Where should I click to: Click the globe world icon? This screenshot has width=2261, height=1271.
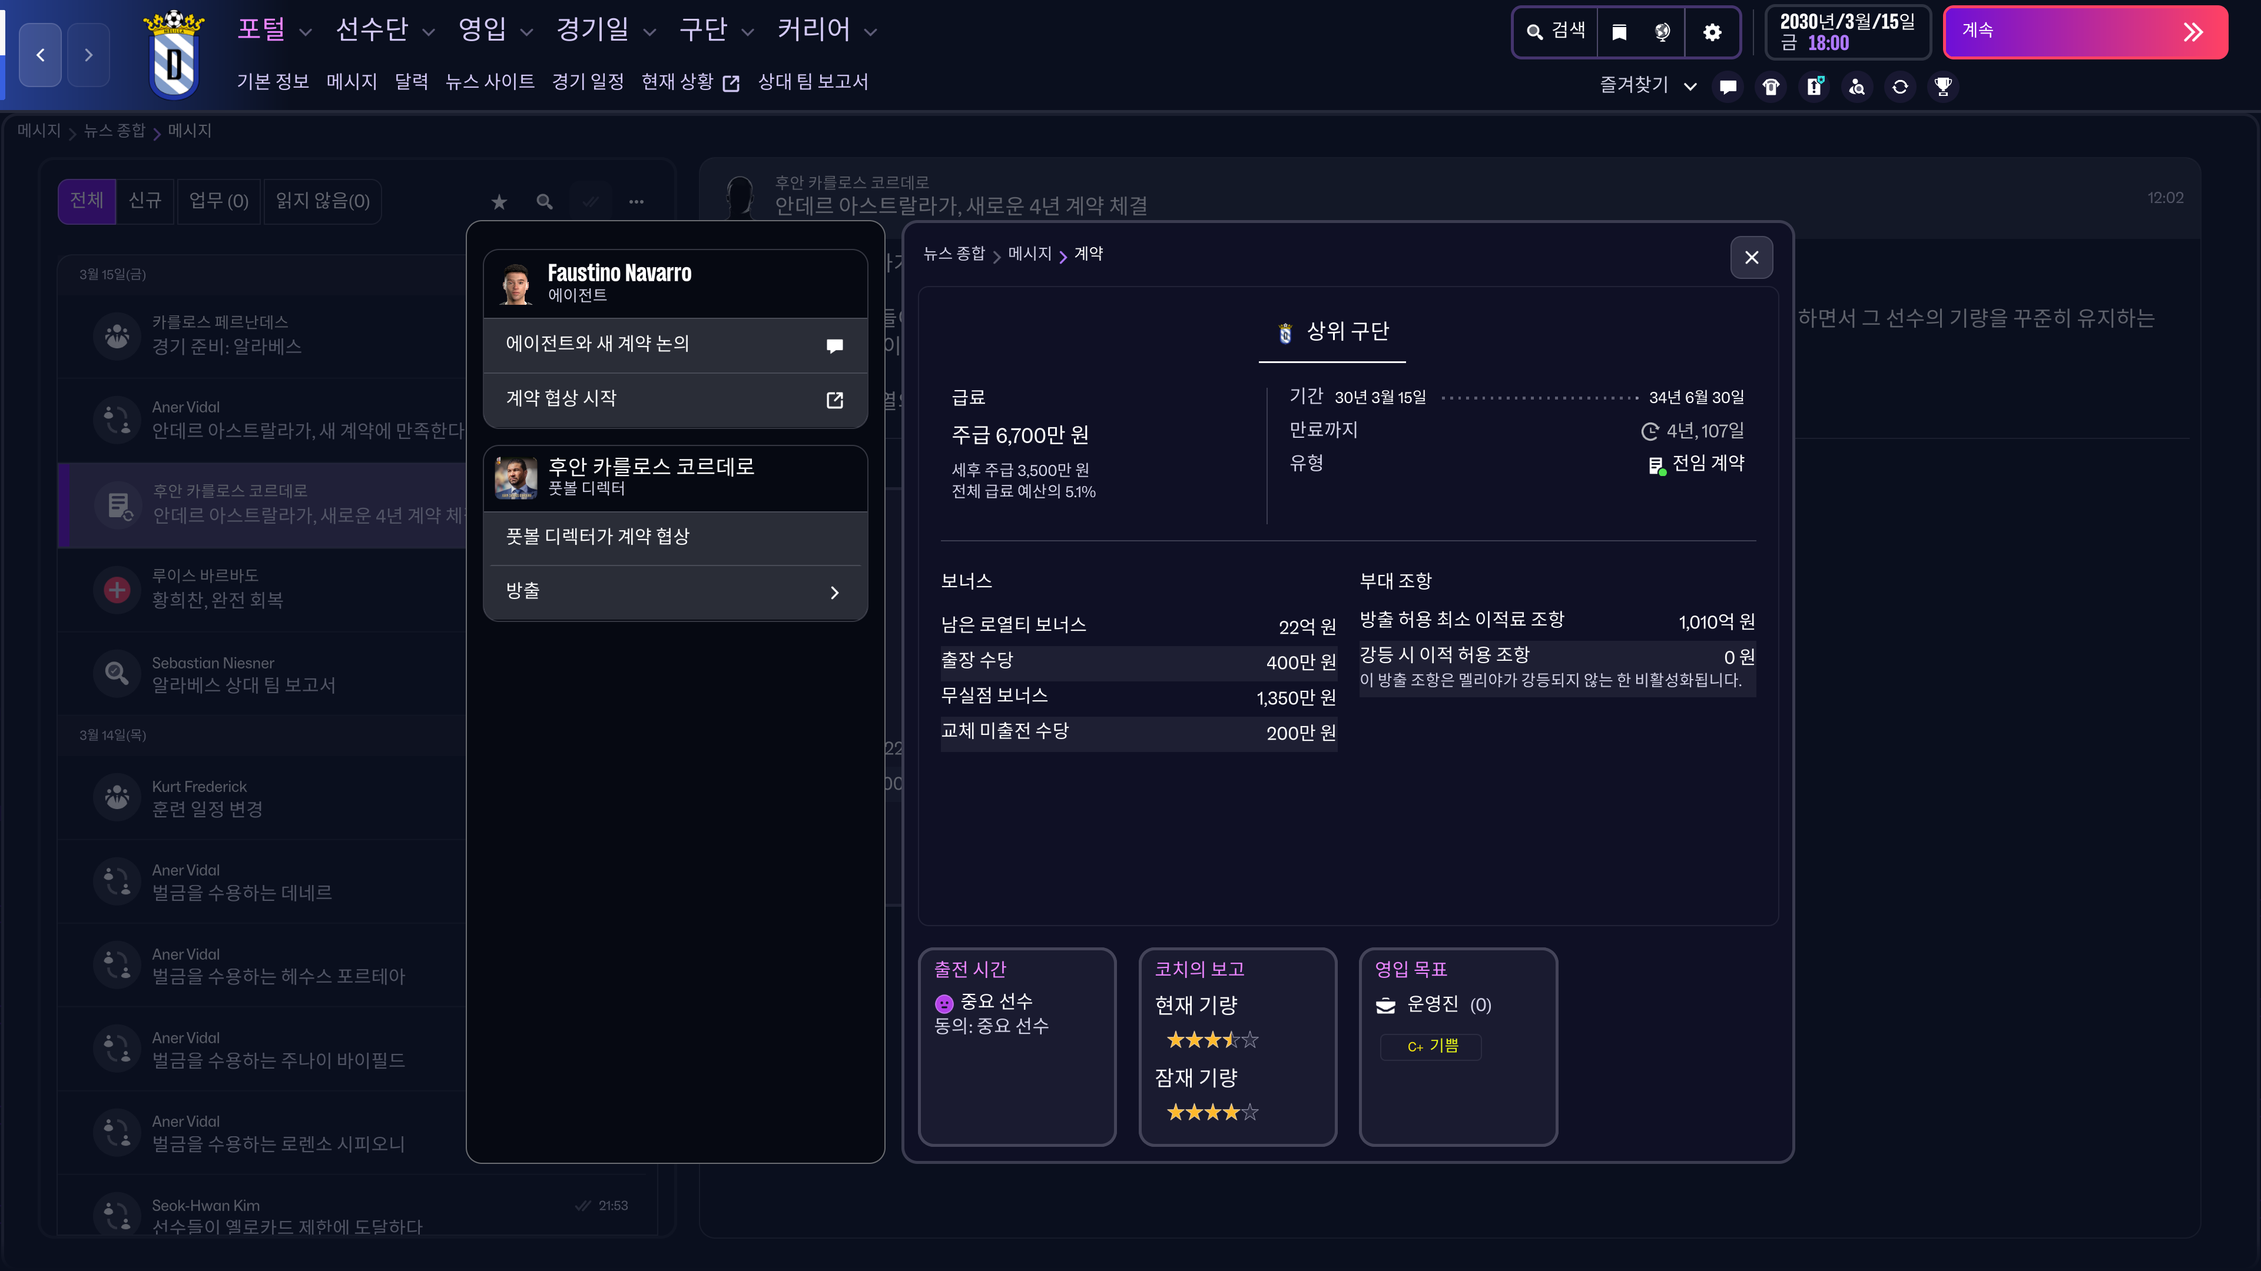coord(1662,32)
